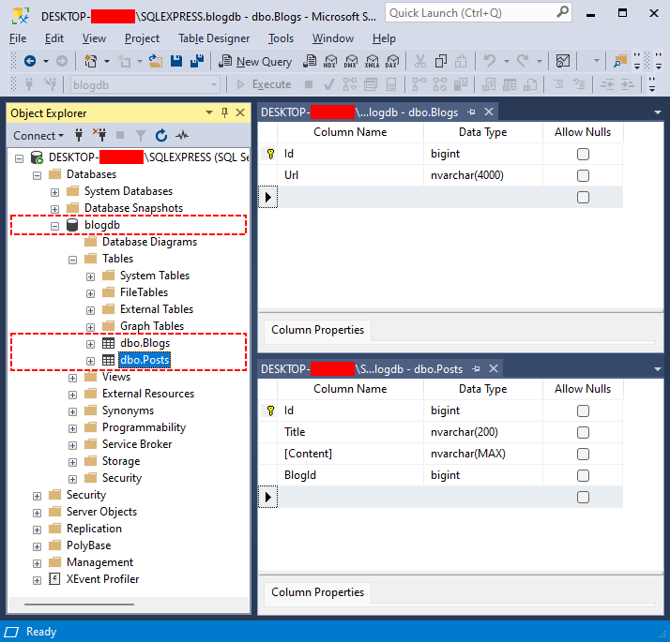Click the Filter icon in Object Explorer
This screenshot has width=670, height=642.
140,135
